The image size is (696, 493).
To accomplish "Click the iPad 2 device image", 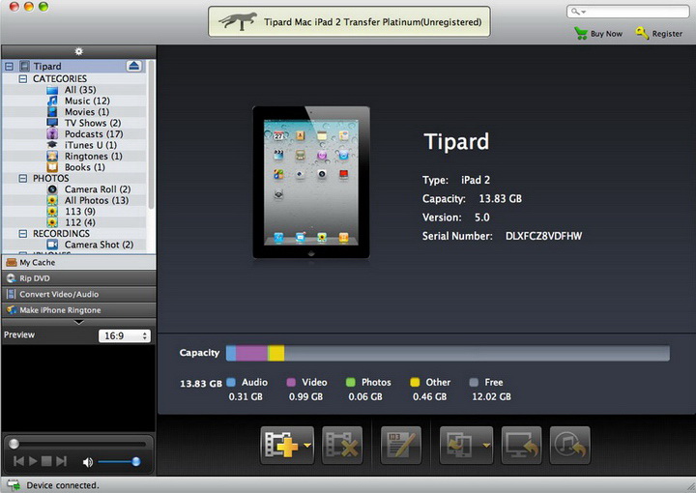I will (311, 183).
